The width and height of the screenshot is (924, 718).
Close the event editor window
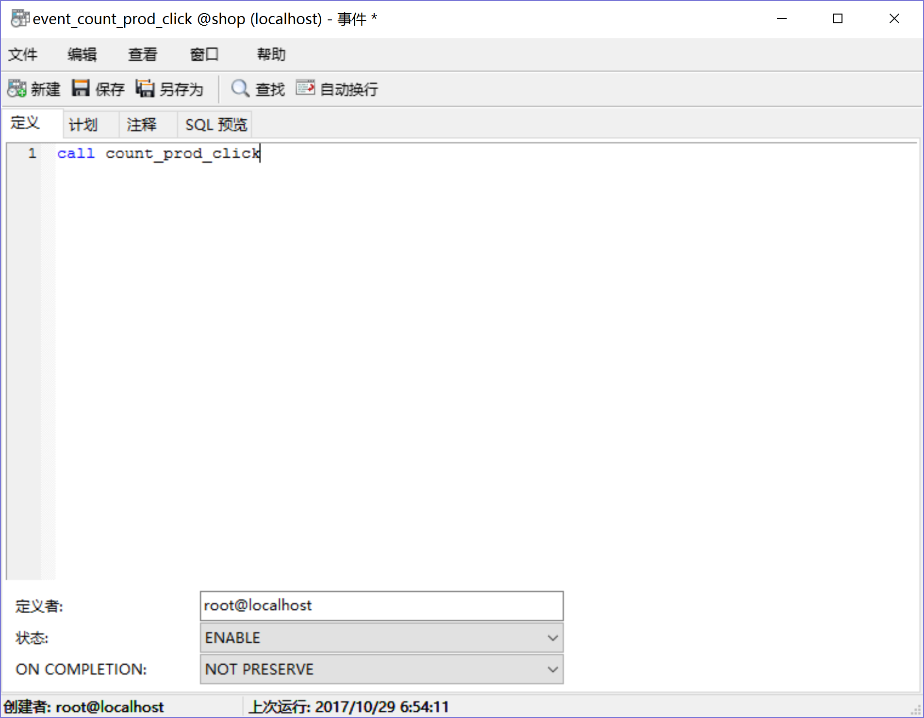click(894, 19)
